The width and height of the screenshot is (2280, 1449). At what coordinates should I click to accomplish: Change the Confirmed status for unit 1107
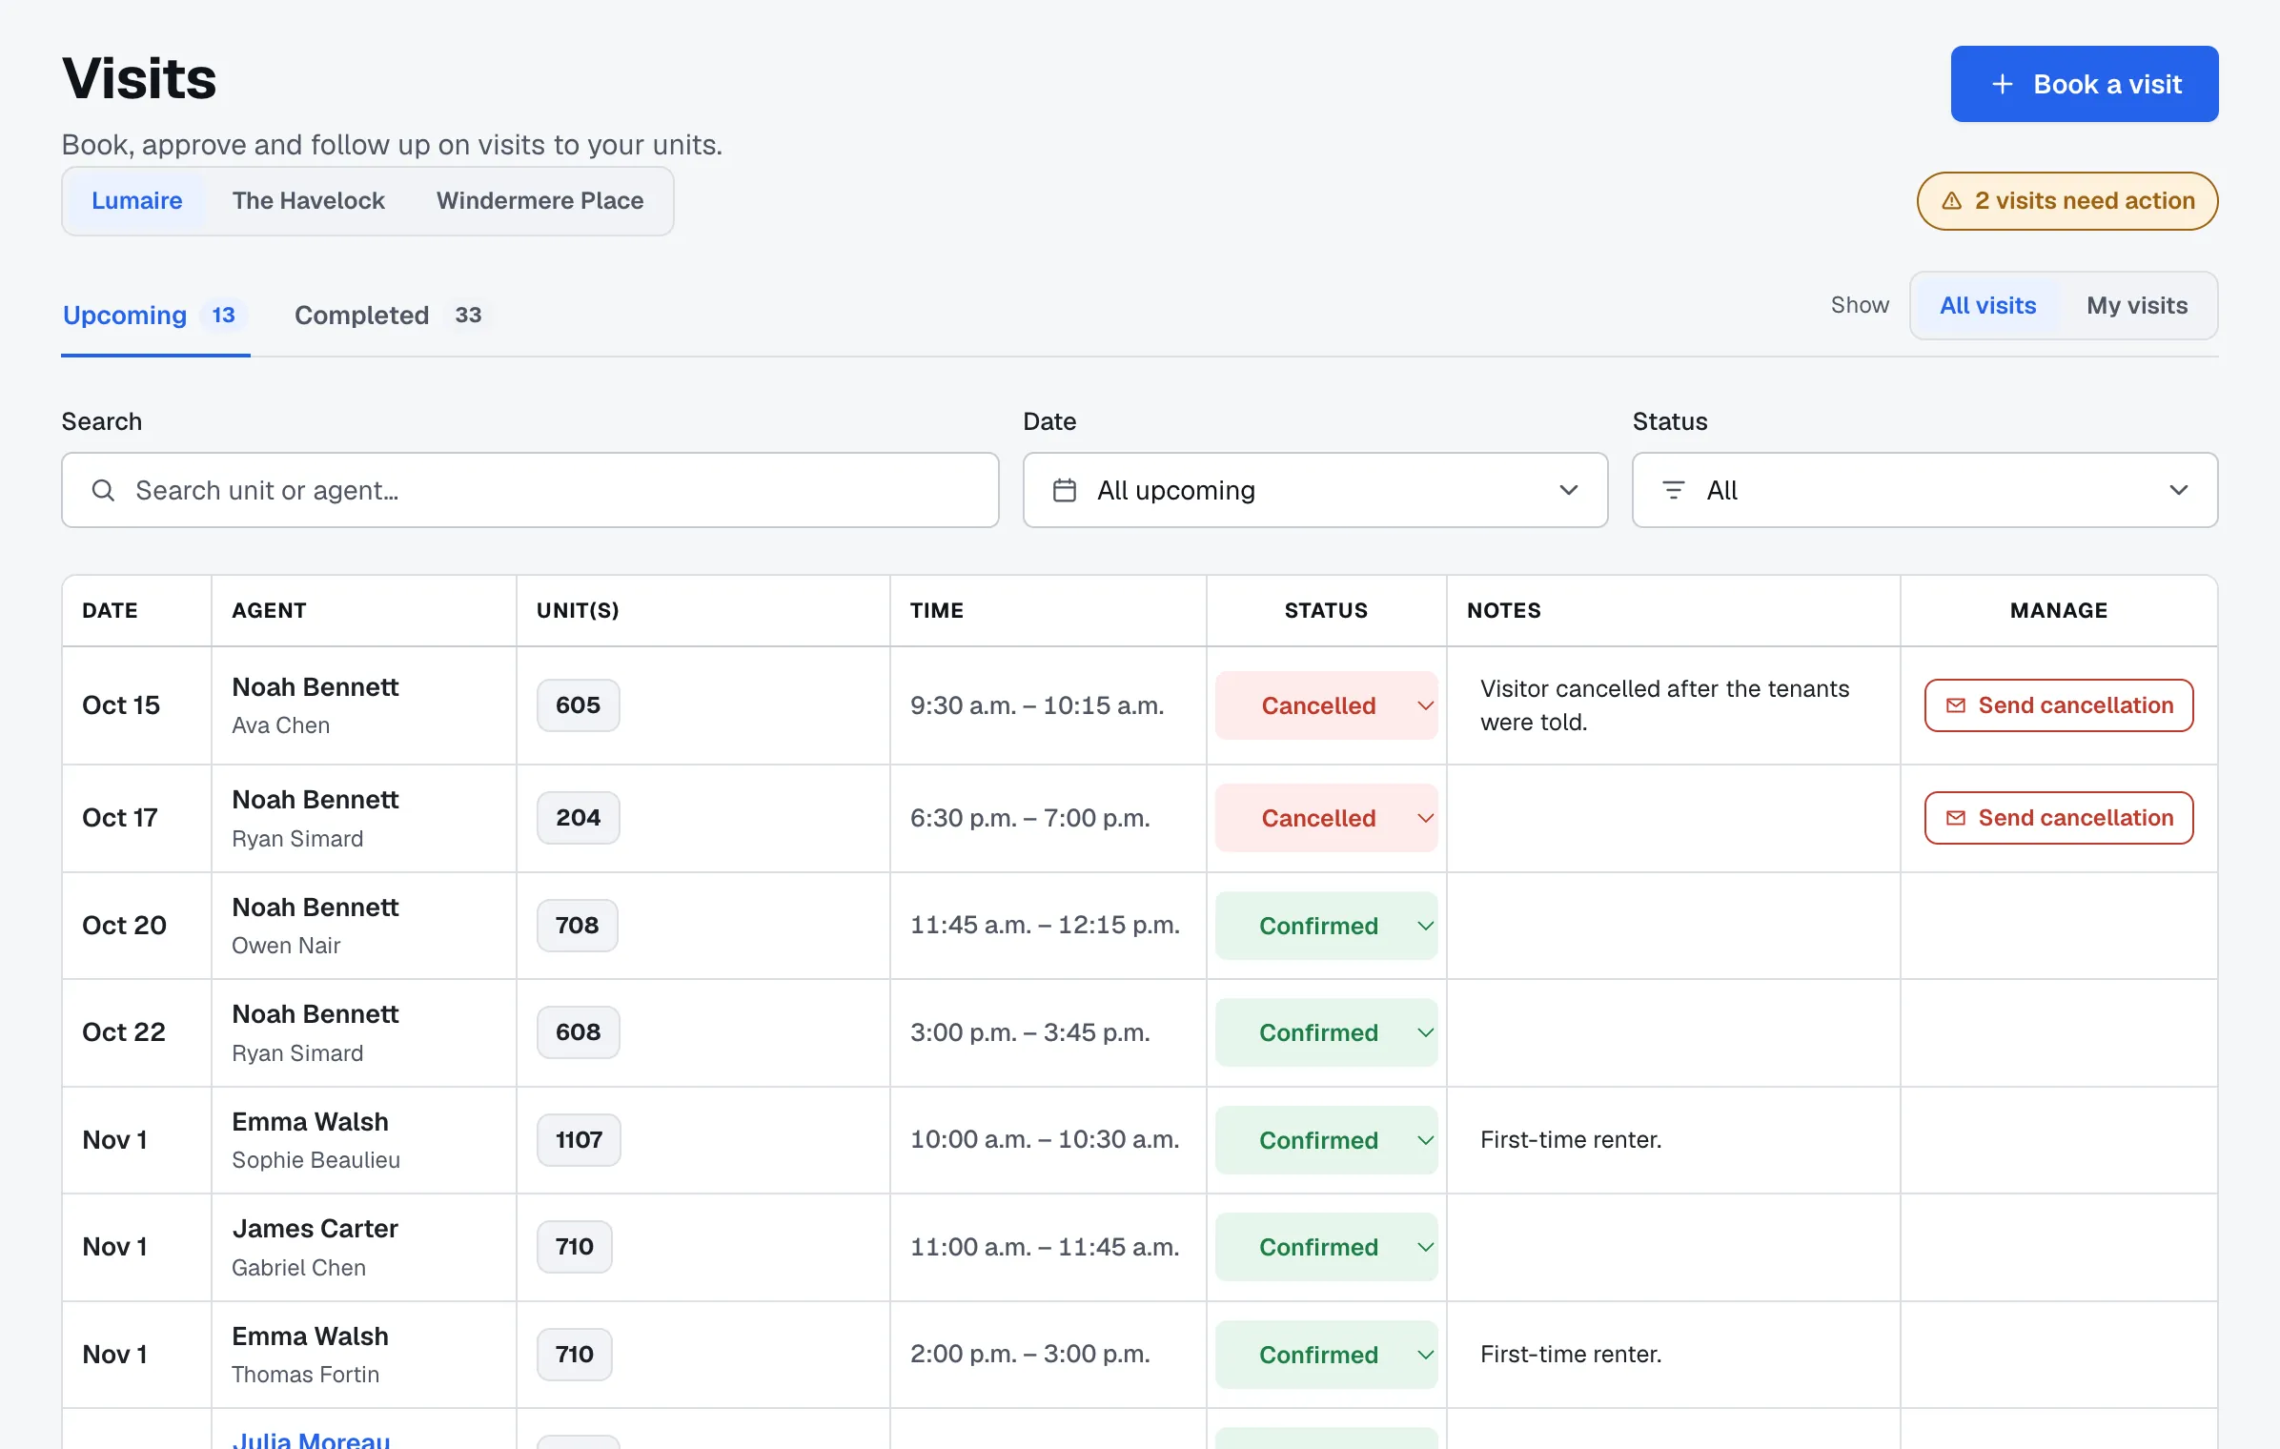coord(1326,1140)
